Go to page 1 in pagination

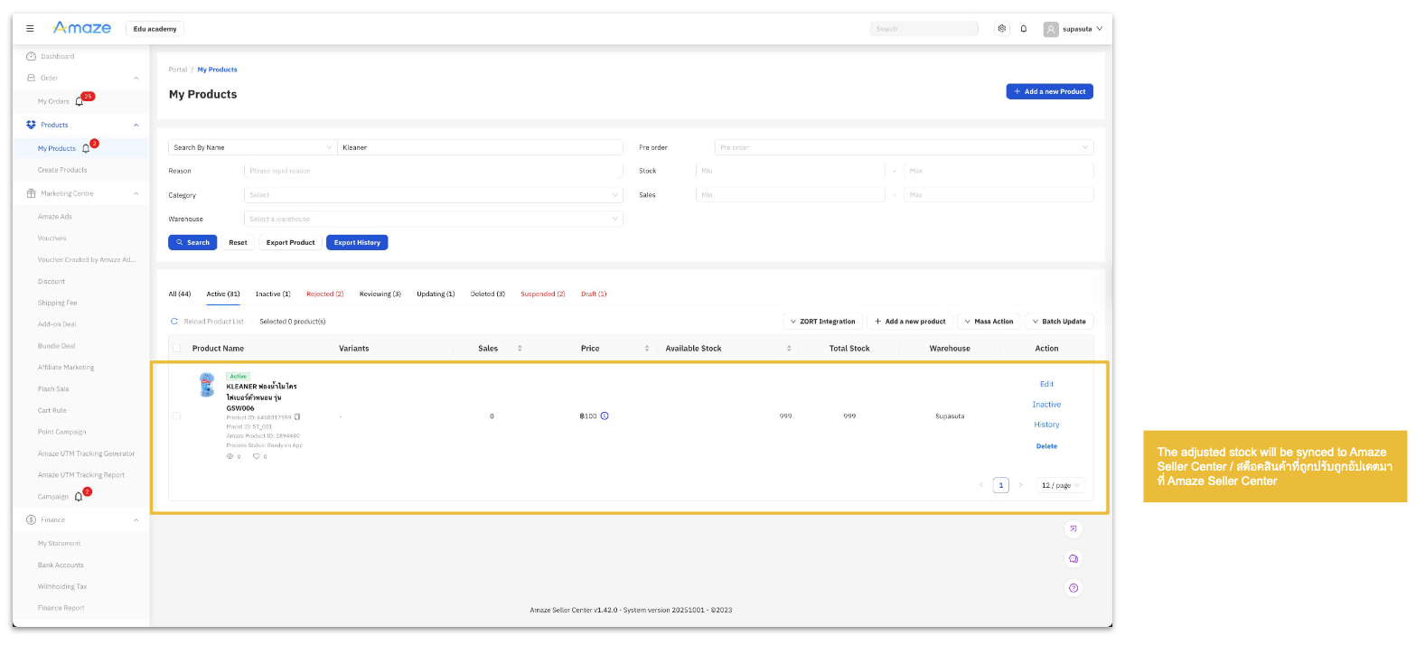click(x=1001, y=486)
